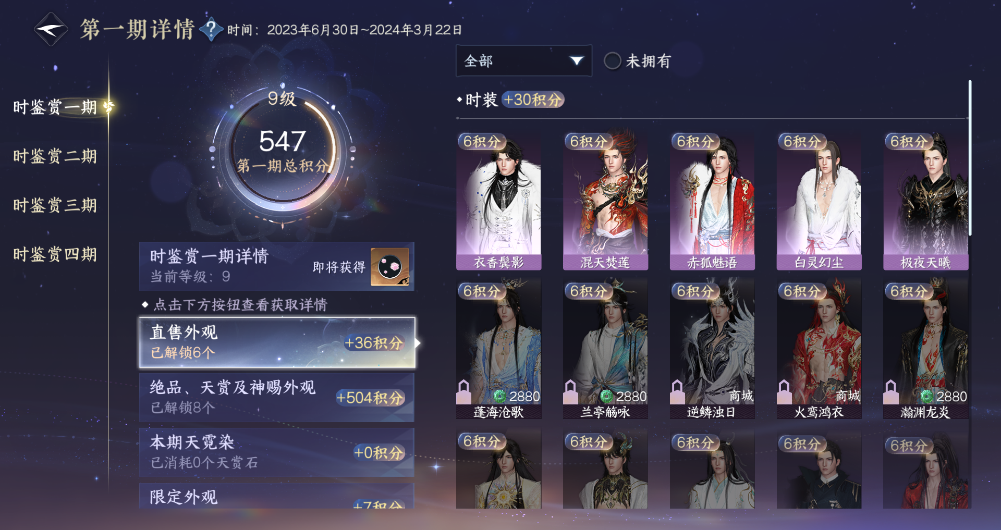The width and height of the screenshot is (1001, 530).
Task: Expand the 绝品、天赏及神赐外观 row
Action: 277,398
